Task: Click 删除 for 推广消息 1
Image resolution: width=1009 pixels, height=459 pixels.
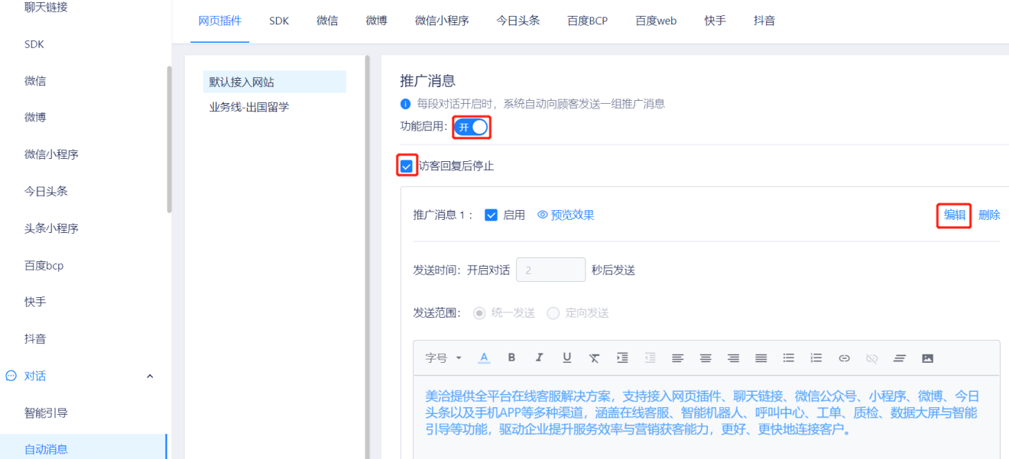Action: pos(989,215)
